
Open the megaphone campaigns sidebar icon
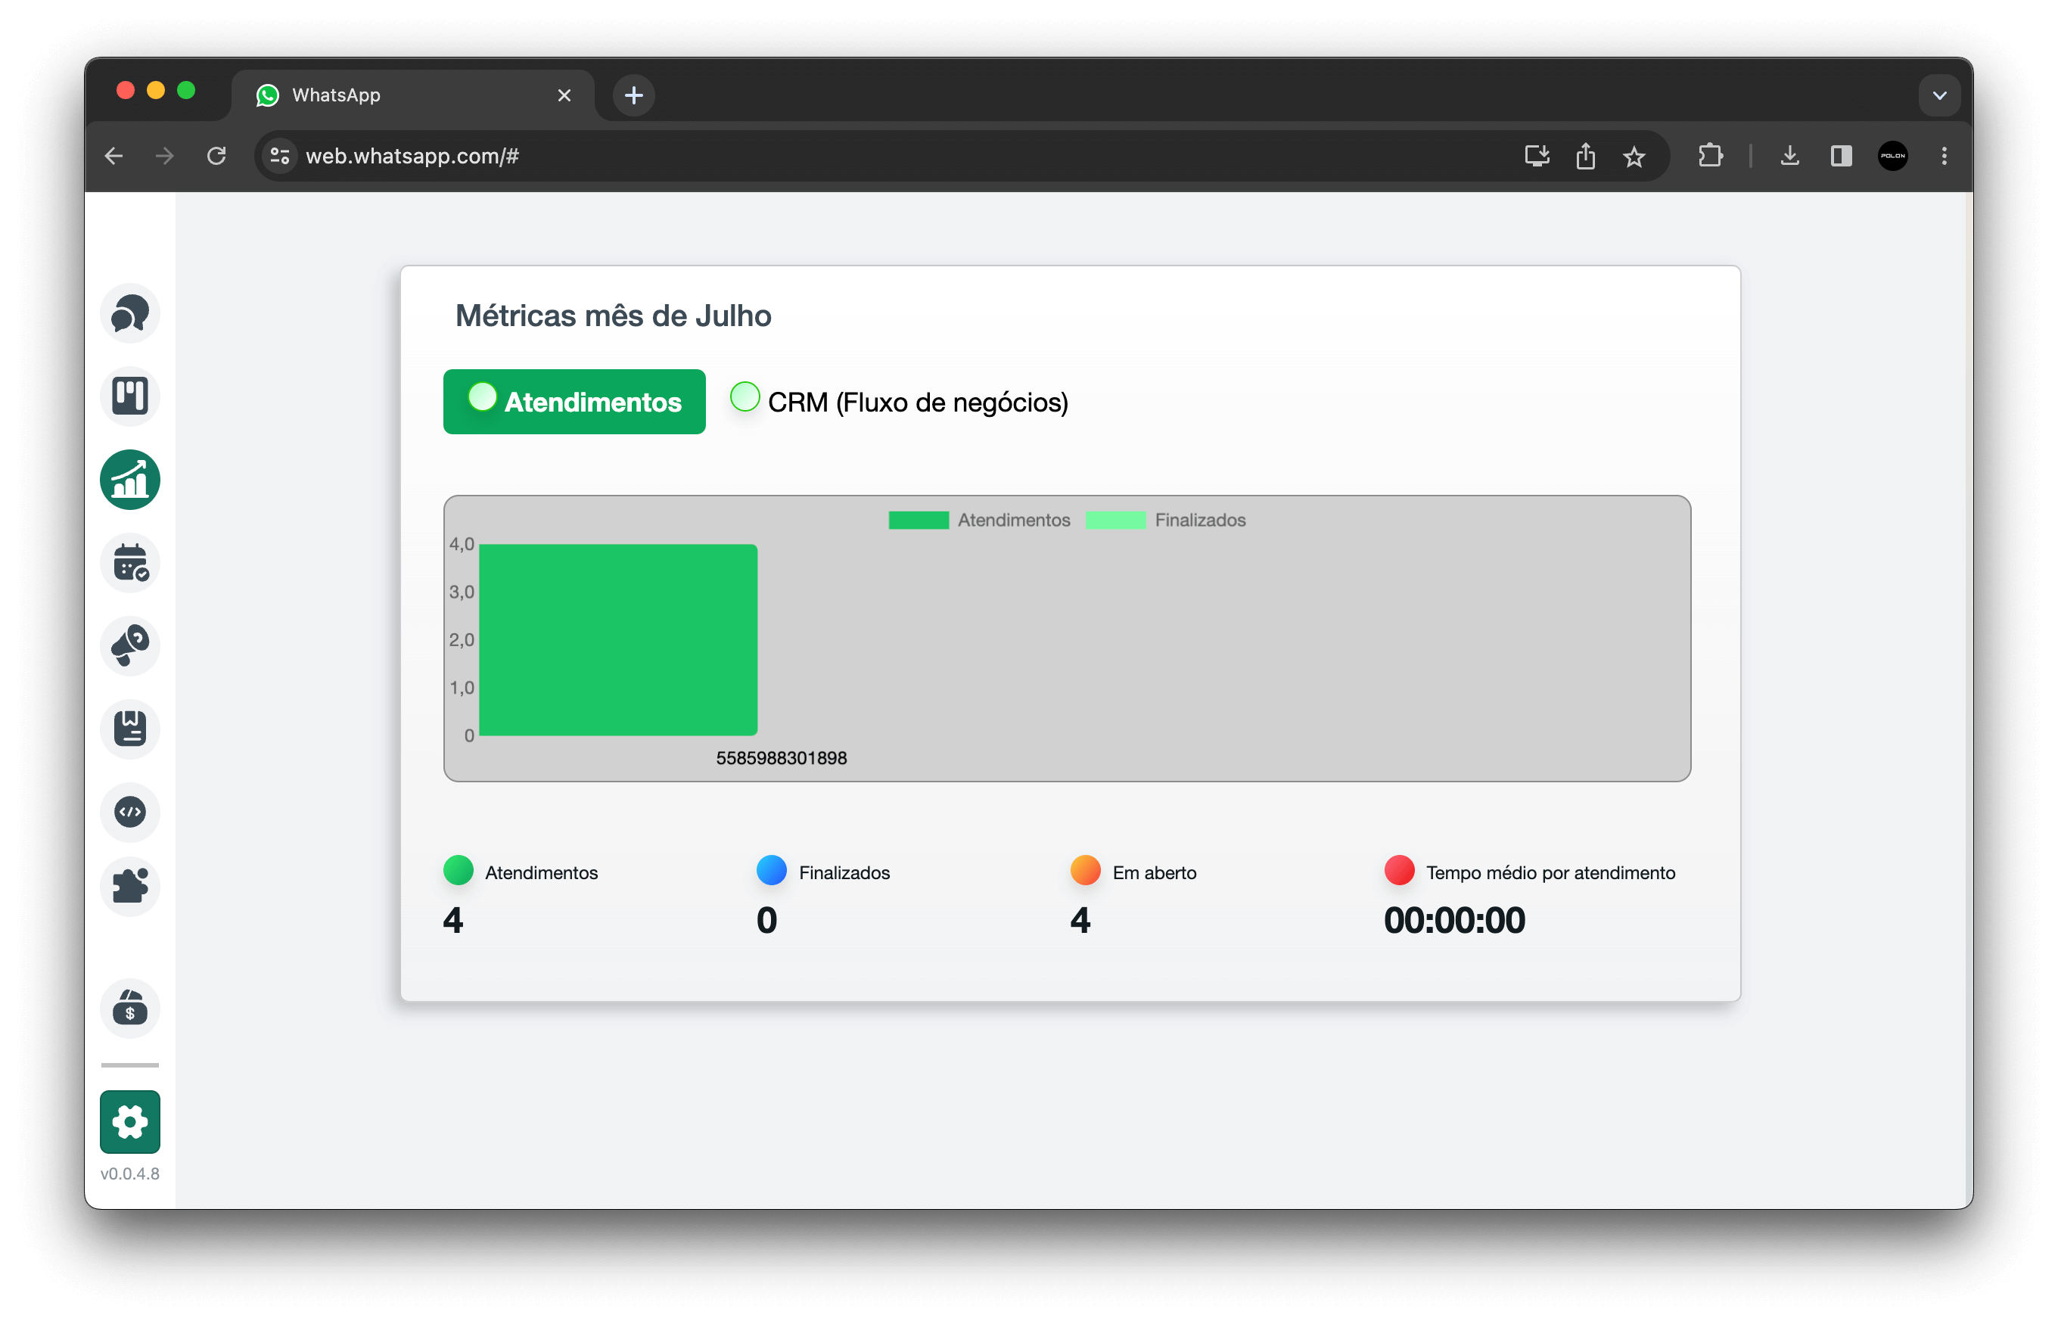(129, 645)
